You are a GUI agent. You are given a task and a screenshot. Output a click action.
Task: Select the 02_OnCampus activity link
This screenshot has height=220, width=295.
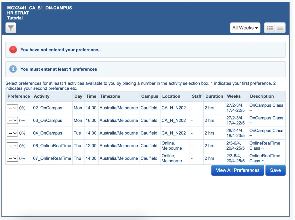[48, 108]
